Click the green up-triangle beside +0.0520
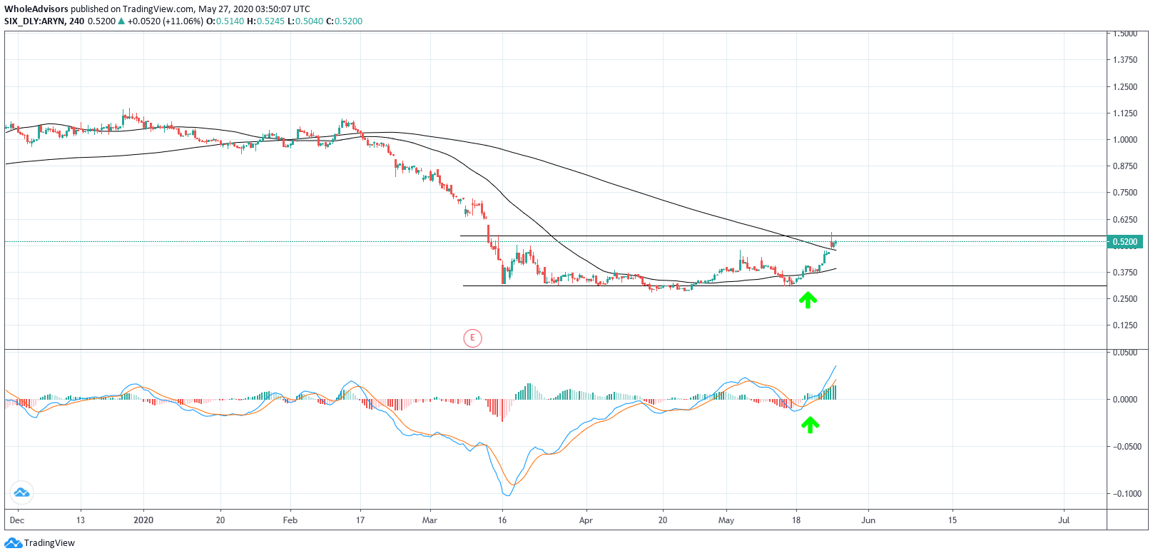1153x556 pixels. [x=121, y=21]
